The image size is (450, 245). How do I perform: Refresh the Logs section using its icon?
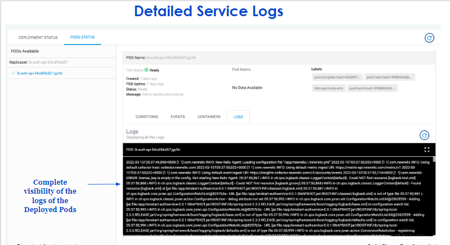[x=424, y=135]
